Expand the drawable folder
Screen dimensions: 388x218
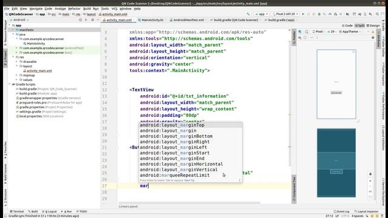16,62
